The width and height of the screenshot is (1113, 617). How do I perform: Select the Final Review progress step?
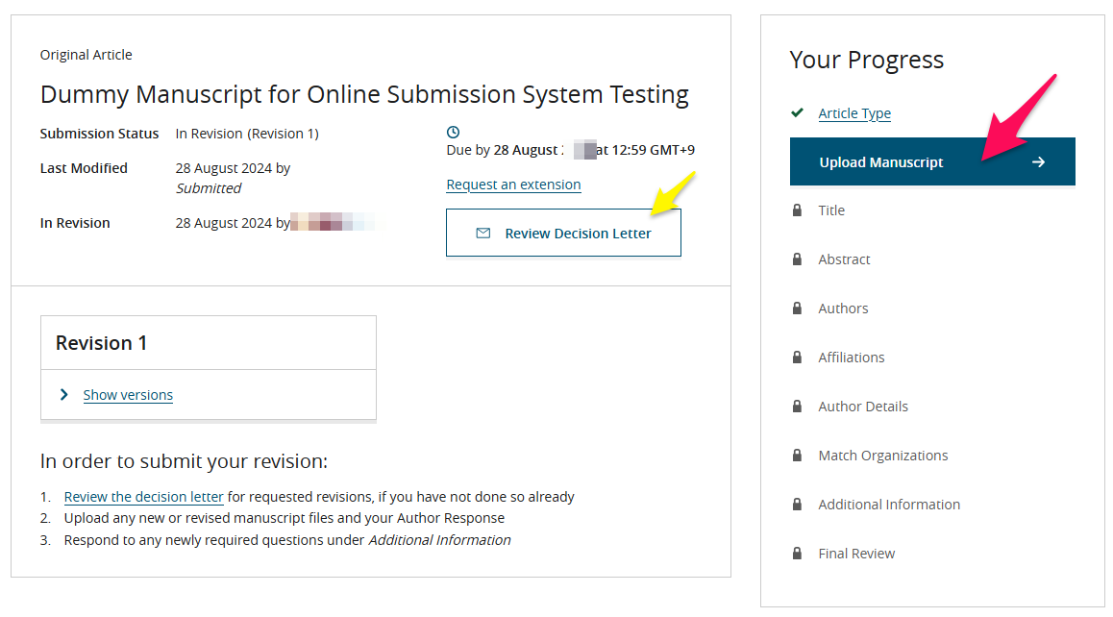(856, 554)
